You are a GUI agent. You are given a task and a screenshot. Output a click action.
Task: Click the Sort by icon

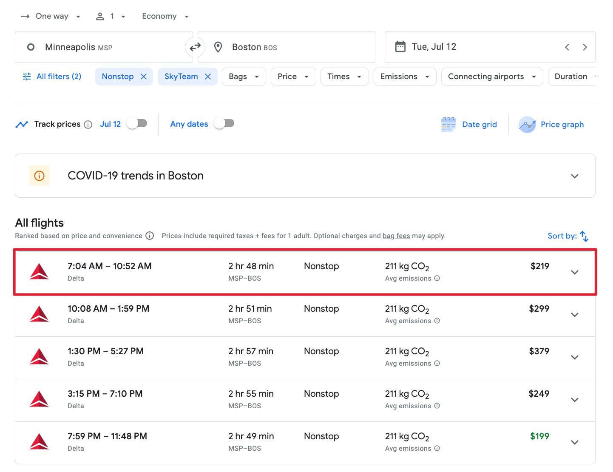584,236
